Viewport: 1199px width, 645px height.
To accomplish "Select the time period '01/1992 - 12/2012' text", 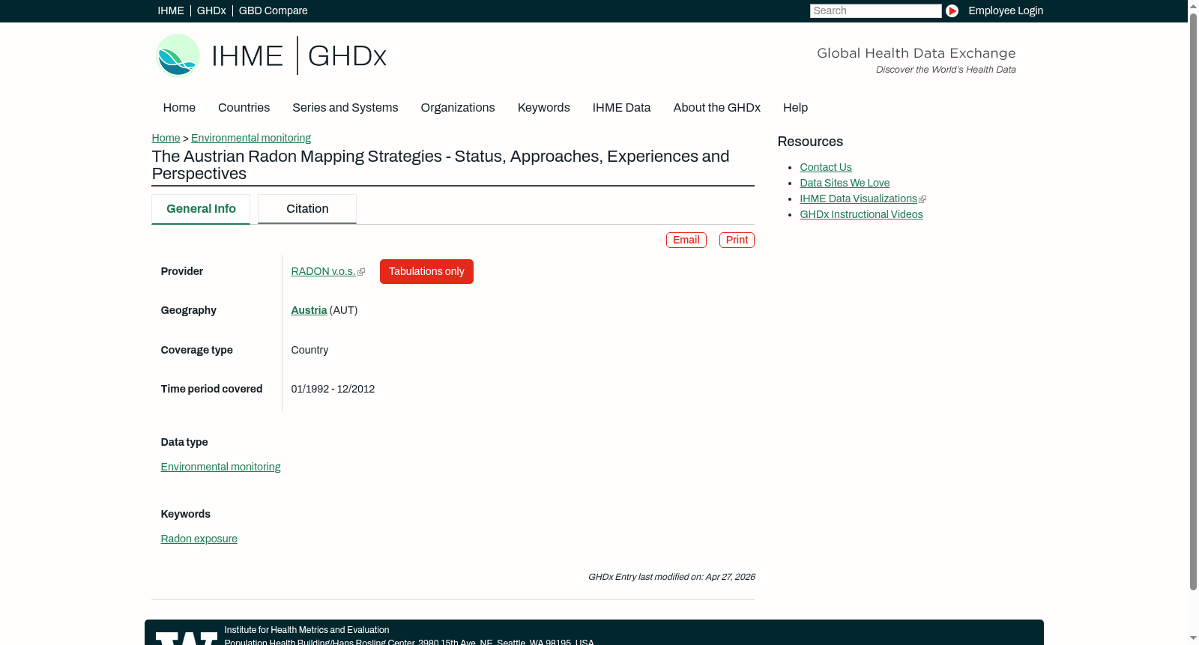I will coord(333,389).
